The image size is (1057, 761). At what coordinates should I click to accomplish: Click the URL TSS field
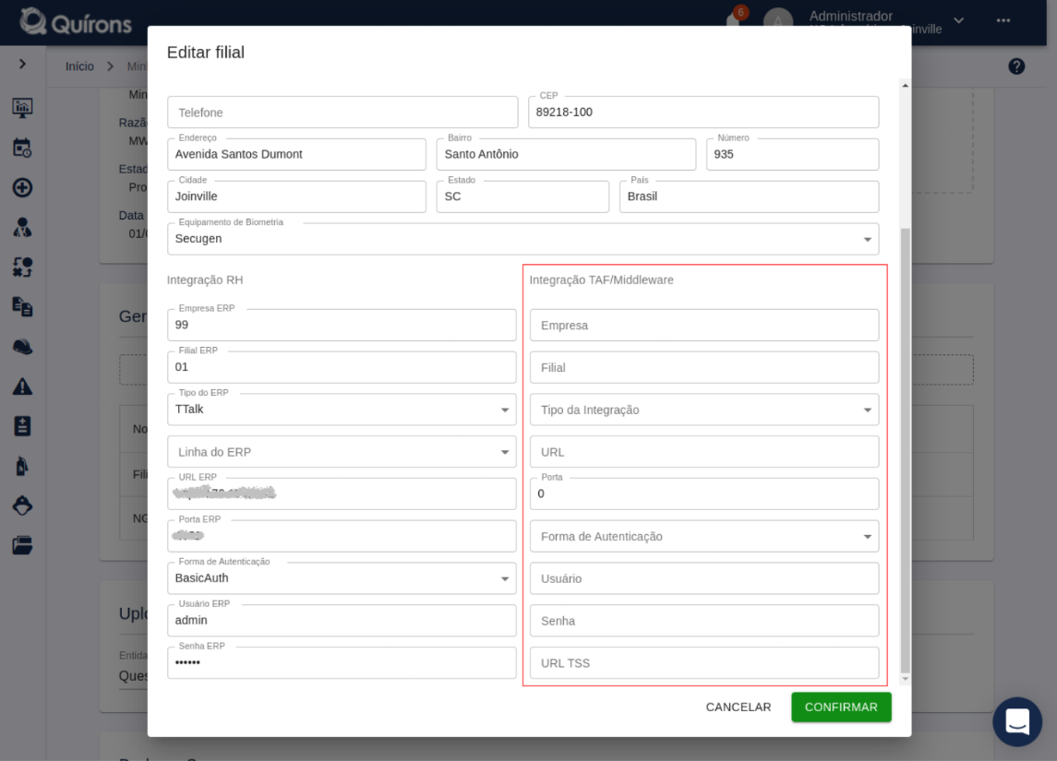click(x=704, y=663)
